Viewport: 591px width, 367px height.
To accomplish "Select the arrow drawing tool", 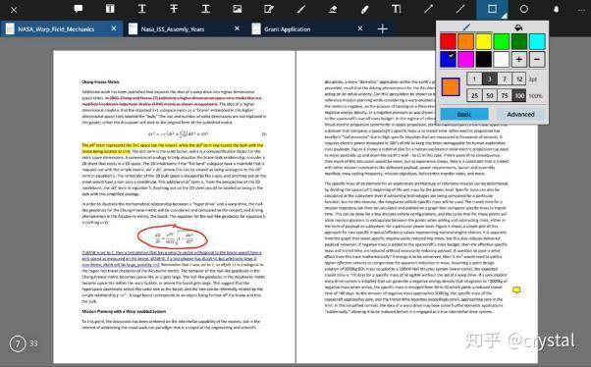I will click(428, 9).
